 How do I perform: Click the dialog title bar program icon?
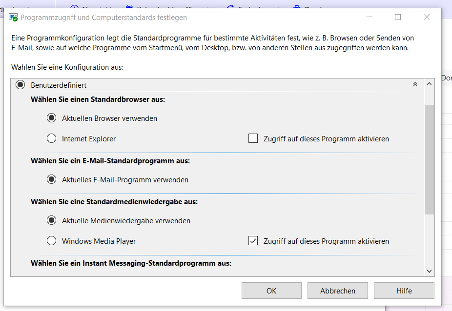[x=13, y=18]
